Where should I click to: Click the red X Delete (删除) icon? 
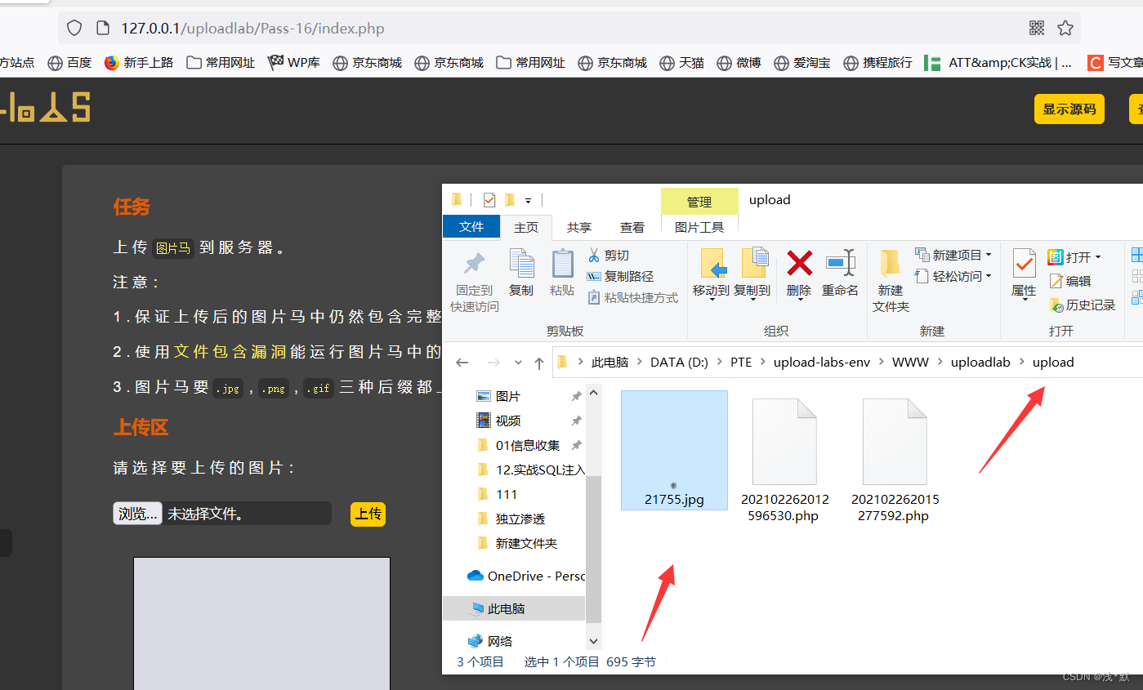coord(799,264)
